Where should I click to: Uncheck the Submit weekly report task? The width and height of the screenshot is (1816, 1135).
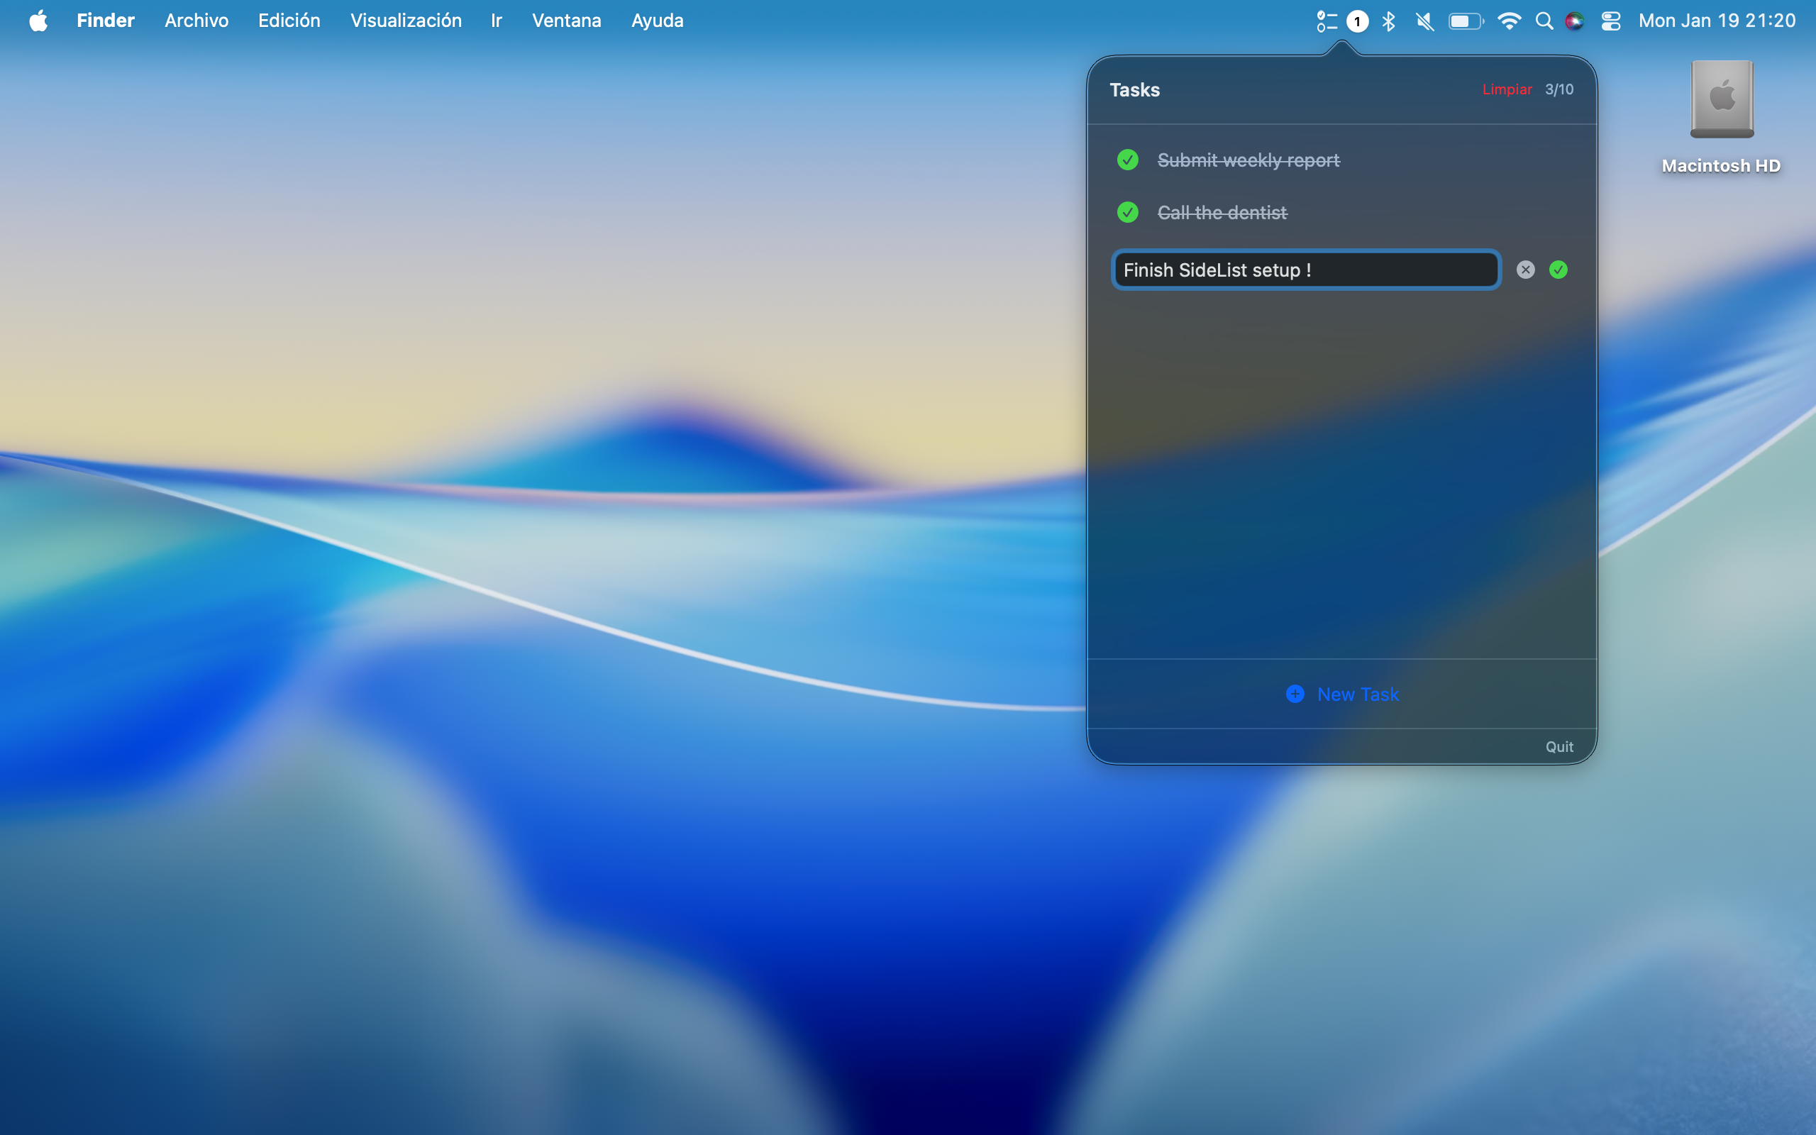click(x=1129, y=160)
